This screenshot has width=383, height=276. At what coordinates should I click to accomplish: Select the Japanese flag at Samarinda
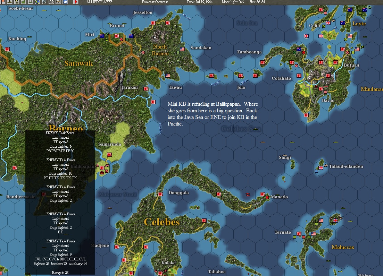point(109,155)
